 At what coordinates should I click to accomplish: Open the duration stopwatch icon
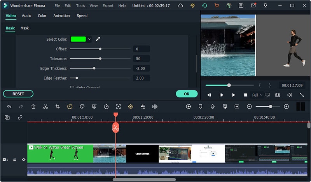click(x=106, y=107)
